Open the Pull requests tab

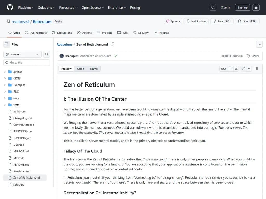point(36,33)
